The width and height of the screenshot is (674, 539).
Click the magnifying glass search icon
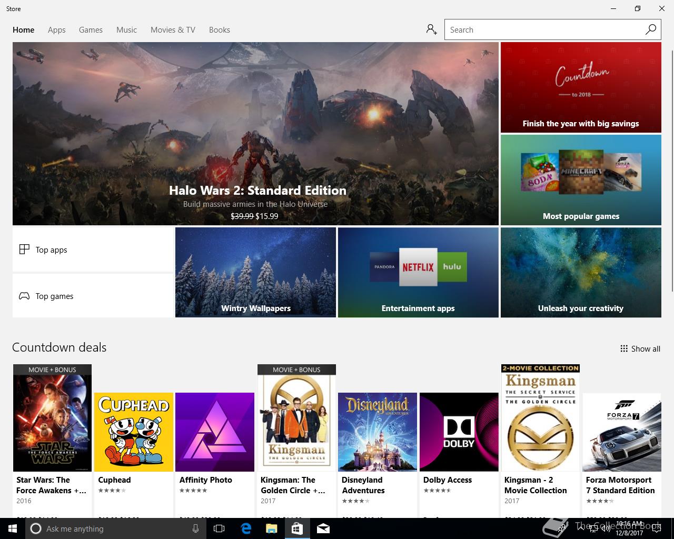point(651,29)
